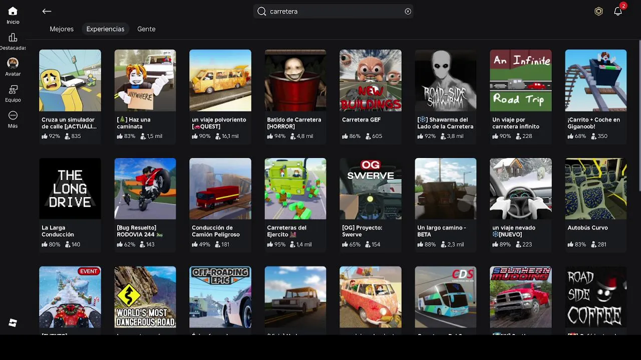Screen dimensions: 641x360
Task: Open Road-Side Shawarma thumbnail
Action: point(446,80)
